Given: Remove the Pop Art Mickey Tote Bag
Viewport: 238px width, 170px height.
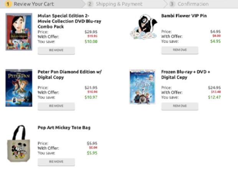Looking at the screenshot, I should tap(56, 162).
